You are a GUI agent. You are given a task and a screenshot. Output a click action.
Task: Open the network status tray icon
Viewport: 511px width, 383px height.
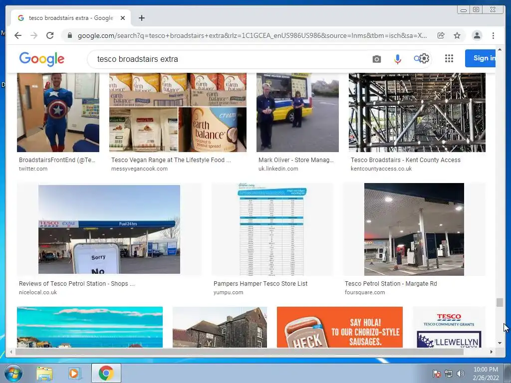pyautogui.click(x=449, y=374)
